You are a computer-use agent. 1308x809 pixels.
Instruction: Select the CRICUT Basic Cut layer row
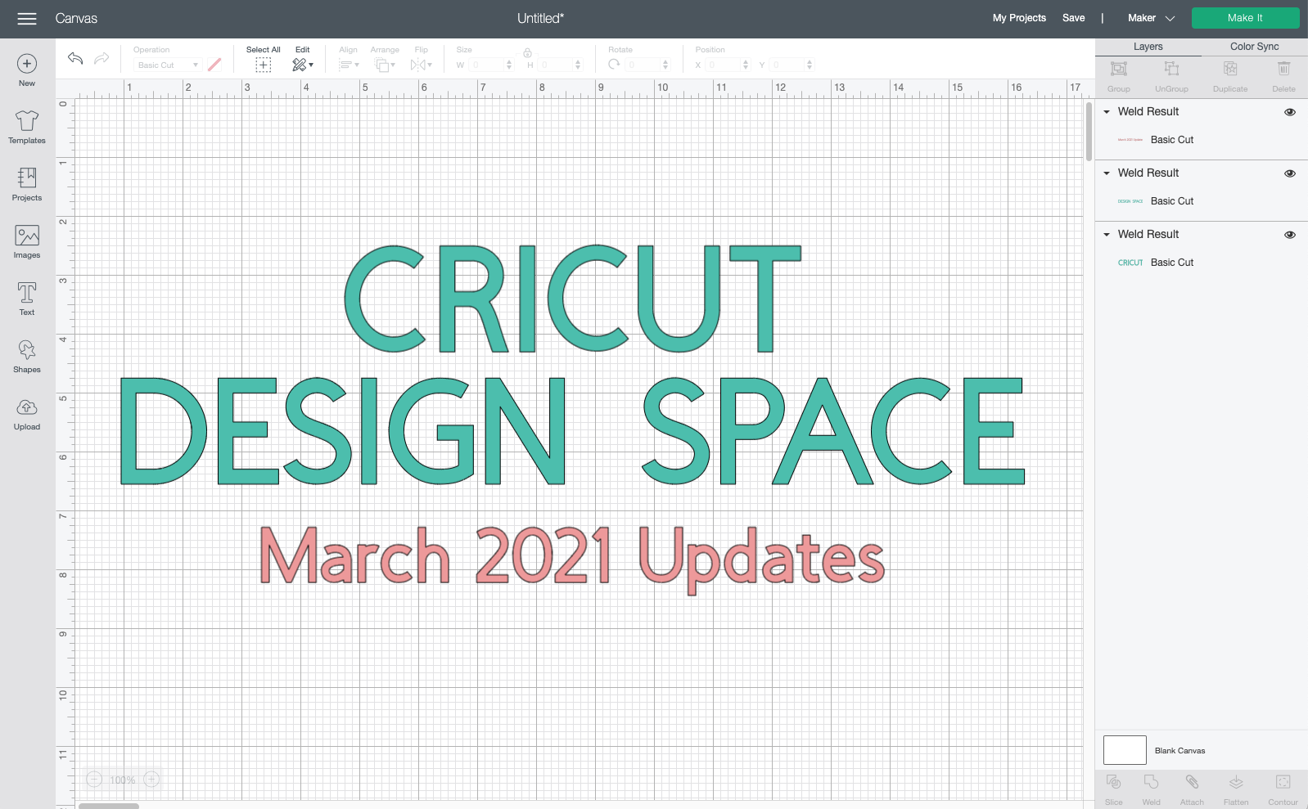[x=1201, y=263]
